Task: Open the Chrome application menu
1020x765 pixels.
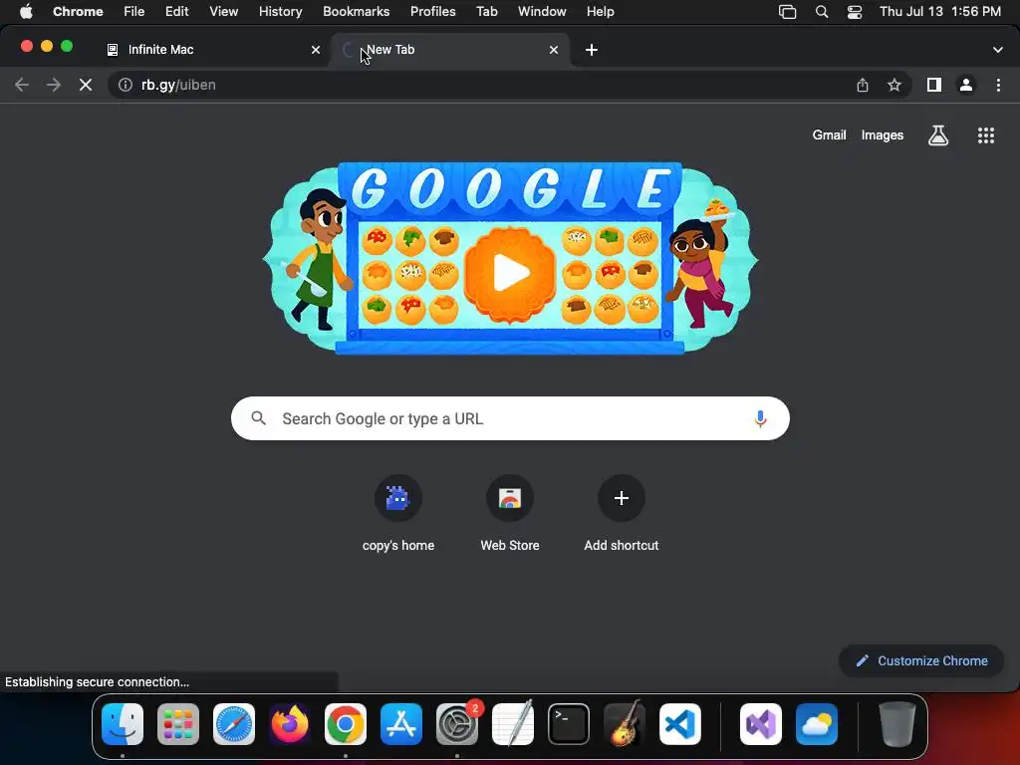Action: coord(78,12)
